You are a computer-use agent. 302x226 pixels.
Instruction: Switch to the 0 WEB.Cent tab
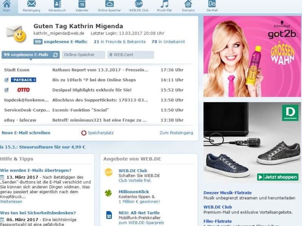(131, 55)
